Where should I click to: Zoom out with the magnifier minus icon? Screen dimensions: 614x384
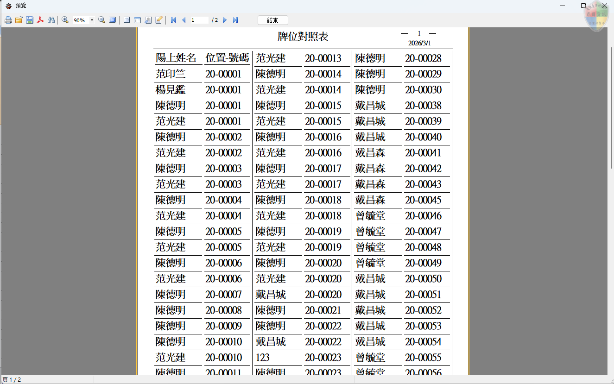click(102, 20)
